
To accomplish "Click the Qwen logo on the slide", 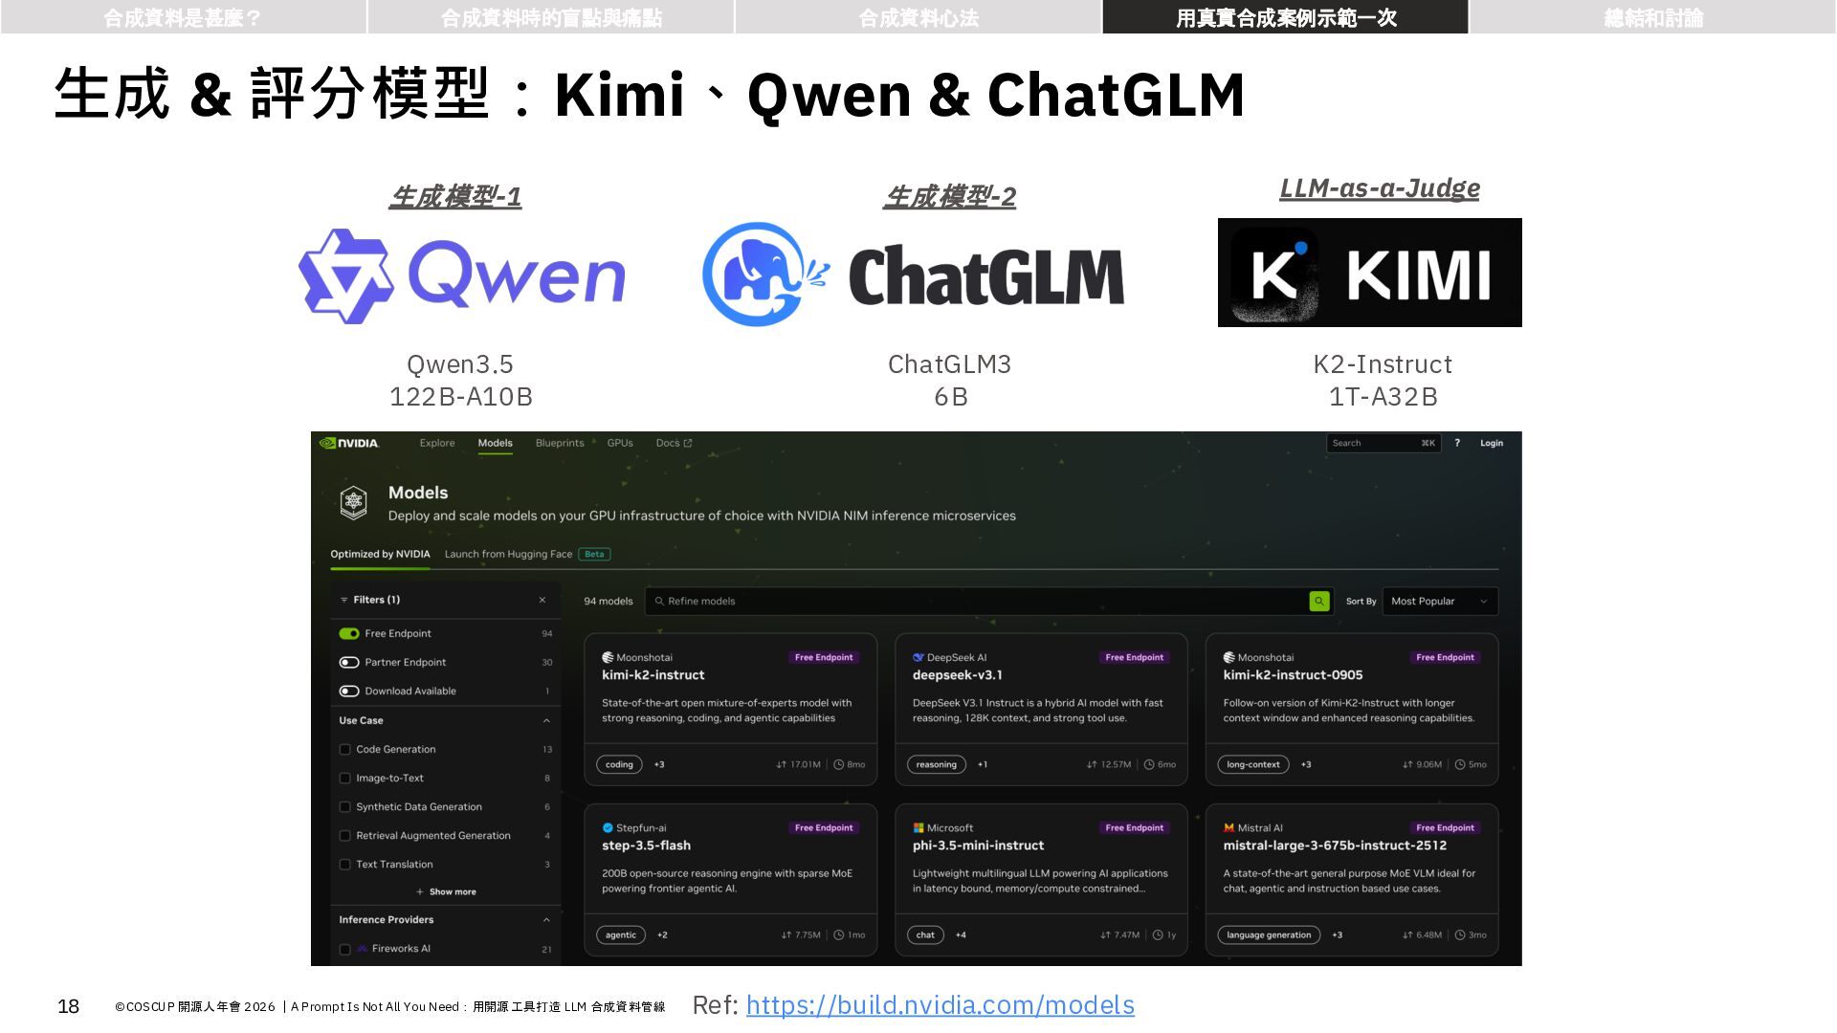I will 461,275.
